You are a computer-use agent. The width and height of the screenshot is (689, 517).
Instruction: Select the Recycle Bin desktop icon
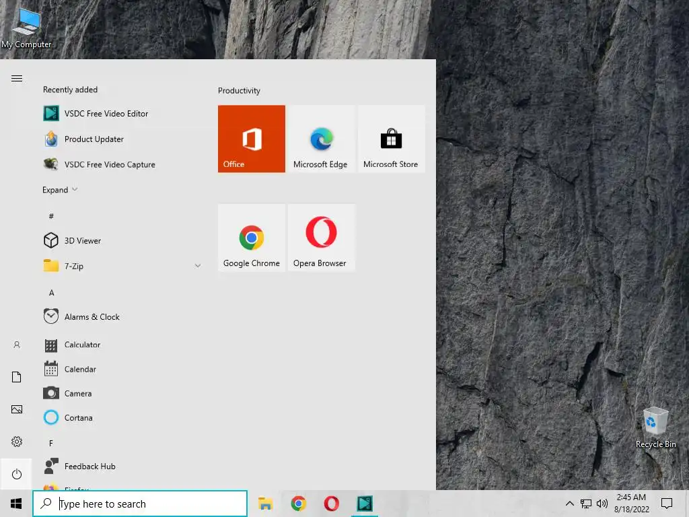tap(655, 427)
